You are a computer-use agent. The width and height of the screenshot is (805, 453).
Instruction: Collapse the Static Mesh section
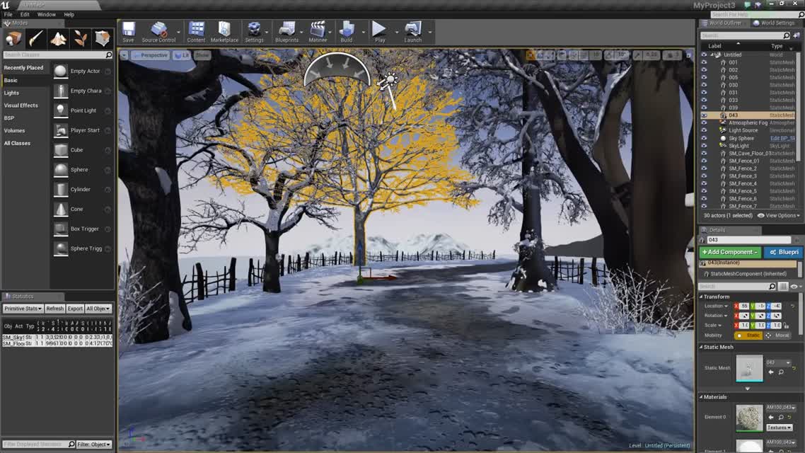[701, 348]
